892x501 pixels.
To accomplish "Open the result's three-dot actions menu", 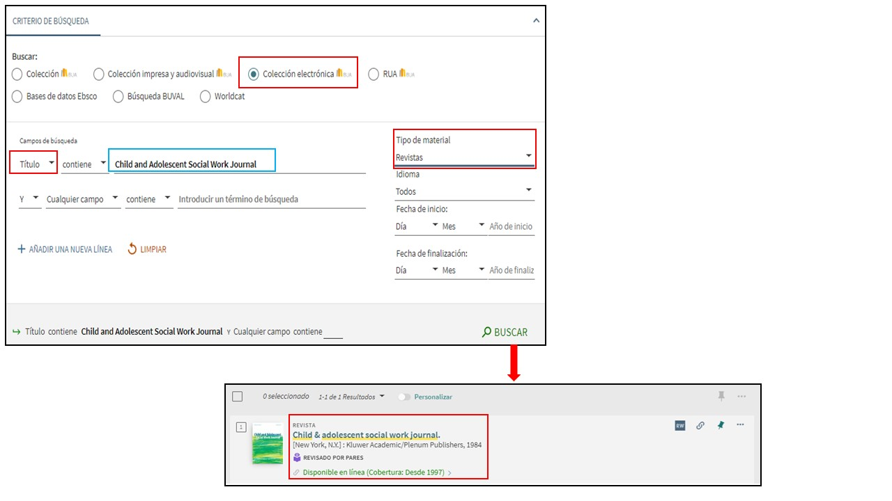I will point(740,425).
